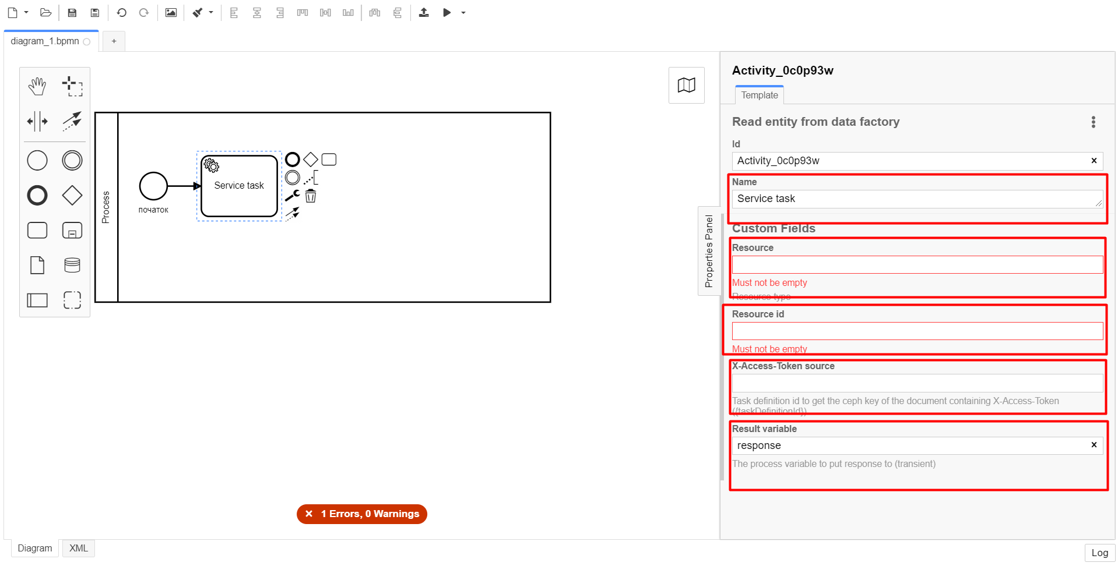
Task: Pick the expanded subprocess from the palette
Action: [x=72, y=230]
